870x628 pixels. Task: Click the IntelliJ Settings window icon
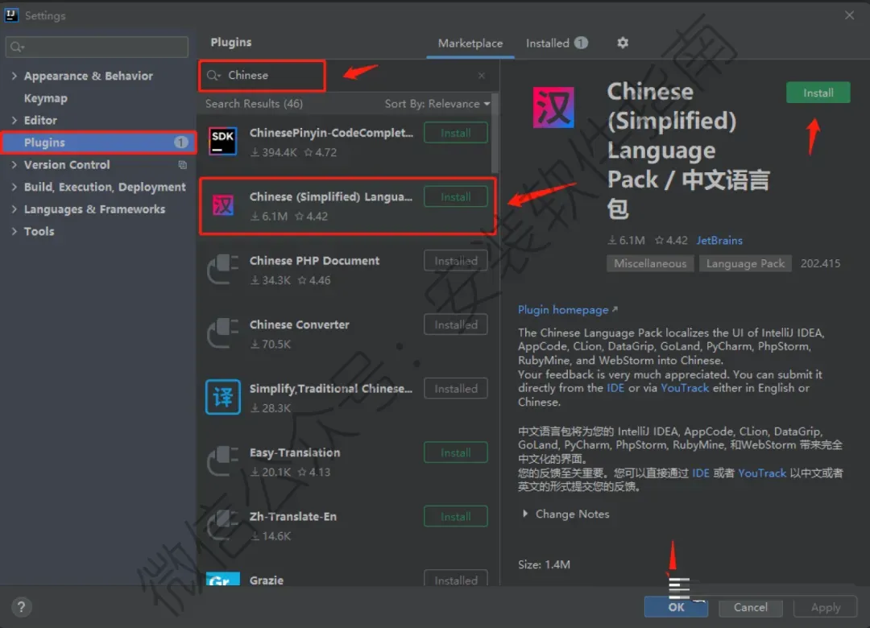click(11, 15)
